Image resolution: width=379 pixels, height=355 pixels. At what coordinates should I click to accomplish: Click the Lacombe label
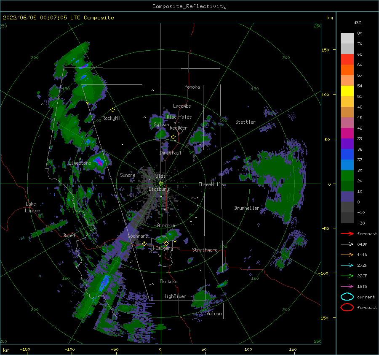pos(182,106)
